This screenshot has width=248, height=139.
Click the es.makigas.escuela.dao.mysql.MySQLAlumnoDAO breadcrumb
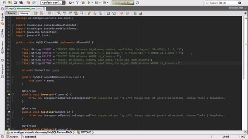(41, 132)
